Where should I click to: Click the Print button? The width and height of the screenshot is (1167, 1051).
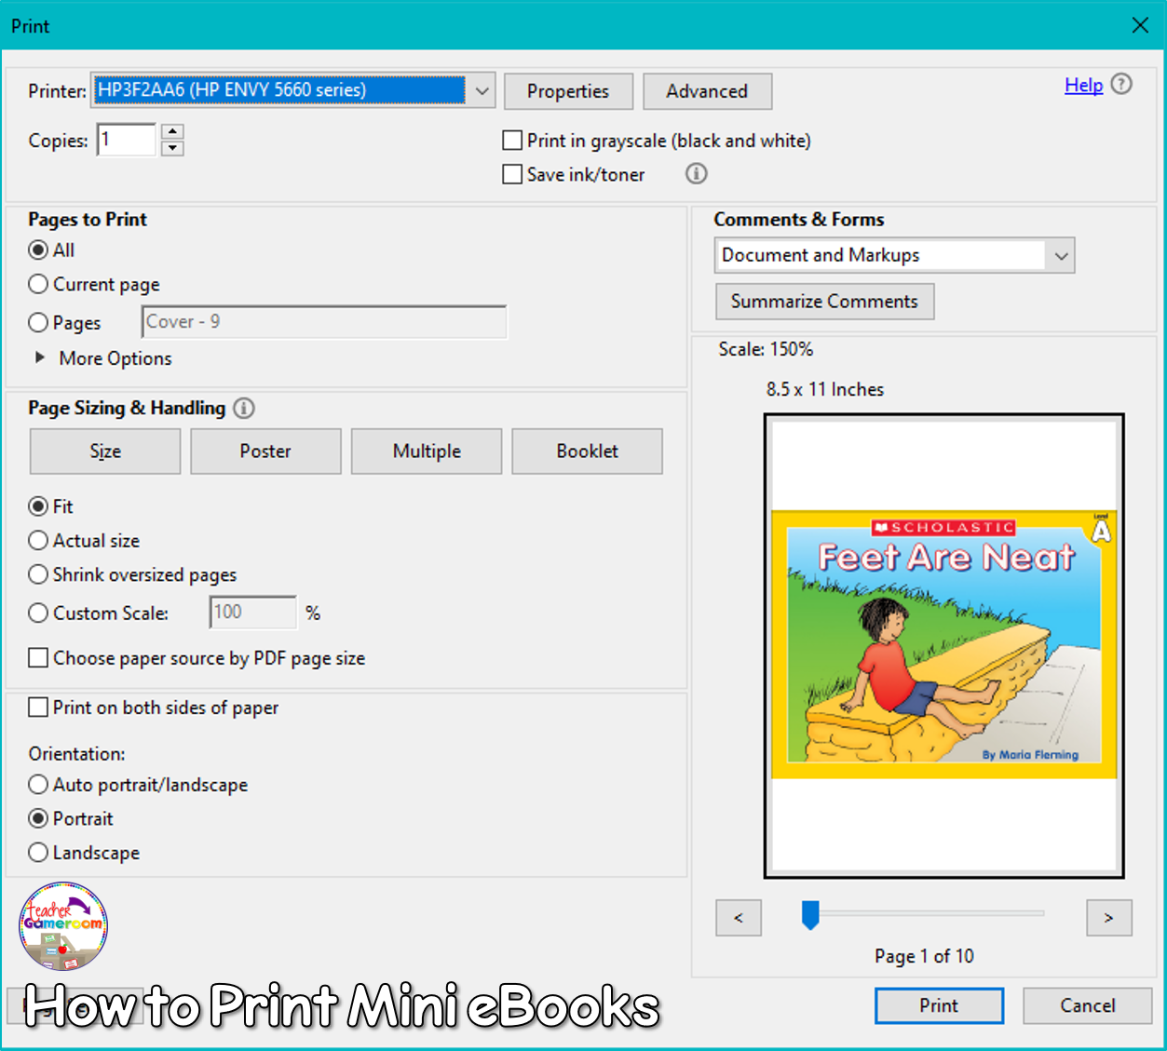(939, 1005)
